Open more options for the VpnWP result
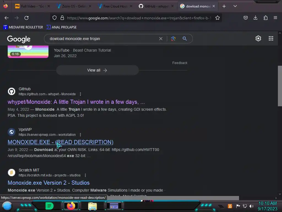Screen dimensions: 282x212 coord(80,135)
